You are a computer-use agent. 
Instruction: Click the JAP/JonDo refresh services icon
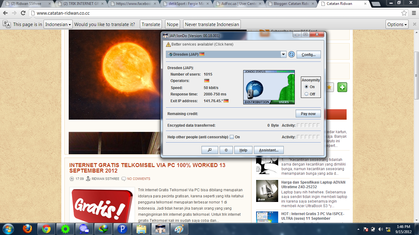click(291, 54)
